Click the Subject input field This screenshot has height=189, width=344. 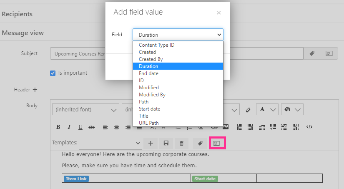pos(177,53)
